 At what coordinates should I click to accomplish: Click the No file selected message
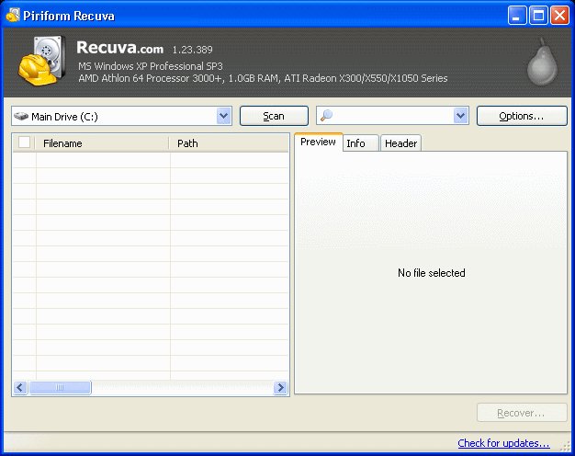point(432,273)
